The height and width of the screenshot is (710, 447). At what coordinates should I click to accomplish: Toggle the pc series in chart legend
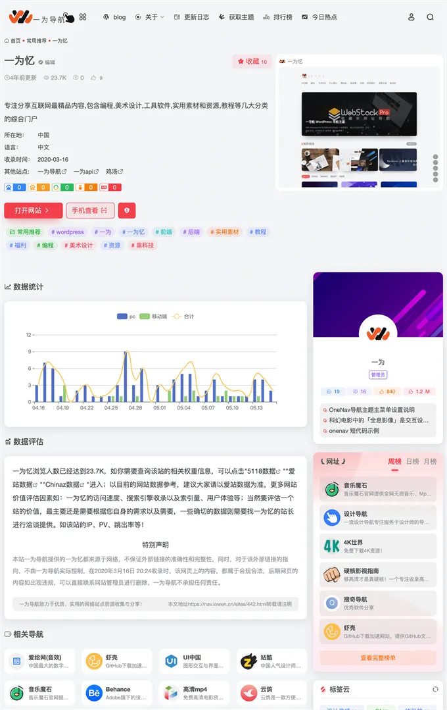tap(126, 317)
